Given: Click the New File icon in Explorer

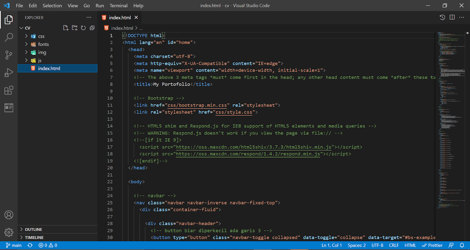Looking at the screenshot, I should [x=66, y=28].
